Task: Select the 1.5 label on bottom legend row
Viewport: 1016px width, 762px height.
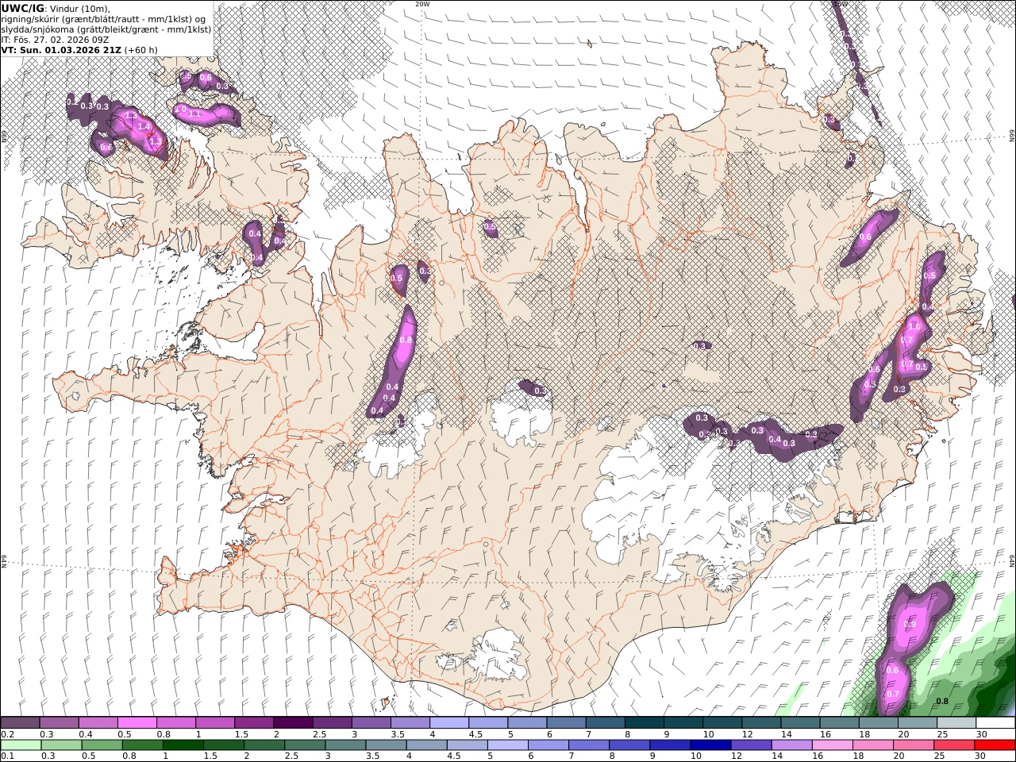Action: click(x=210, y=756)
